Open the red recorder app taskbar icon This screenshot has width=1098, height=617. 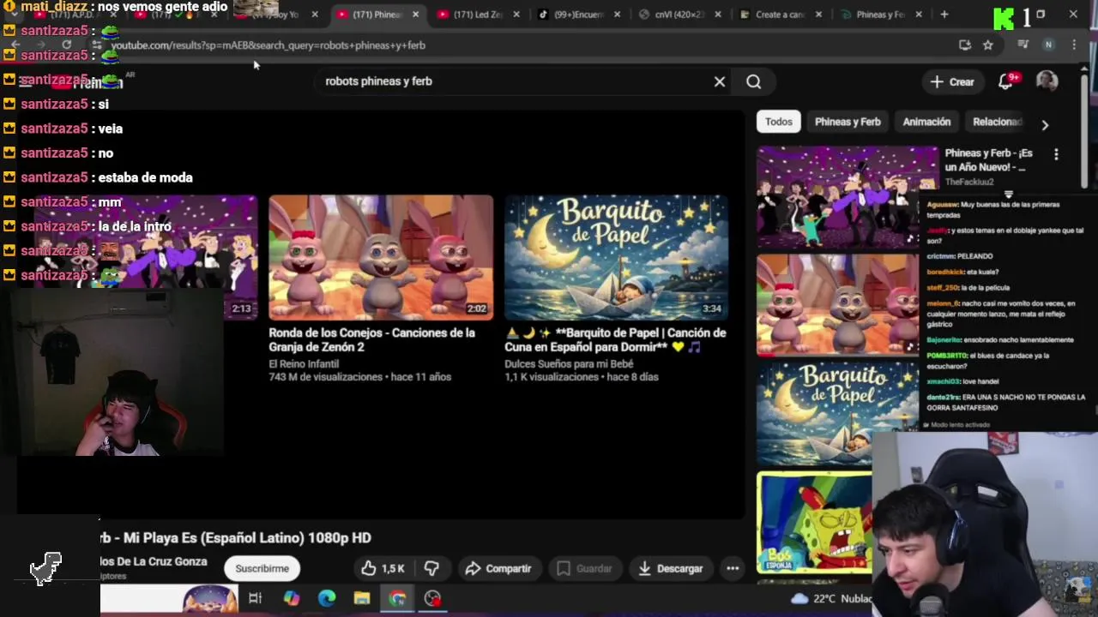432,598
